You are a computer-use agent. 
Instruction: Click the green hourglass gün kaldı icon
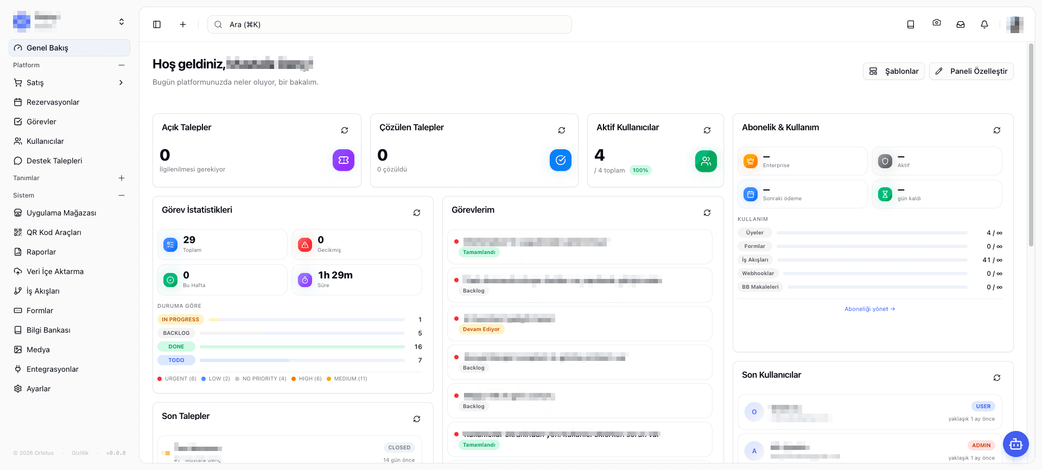coord(885,194)
